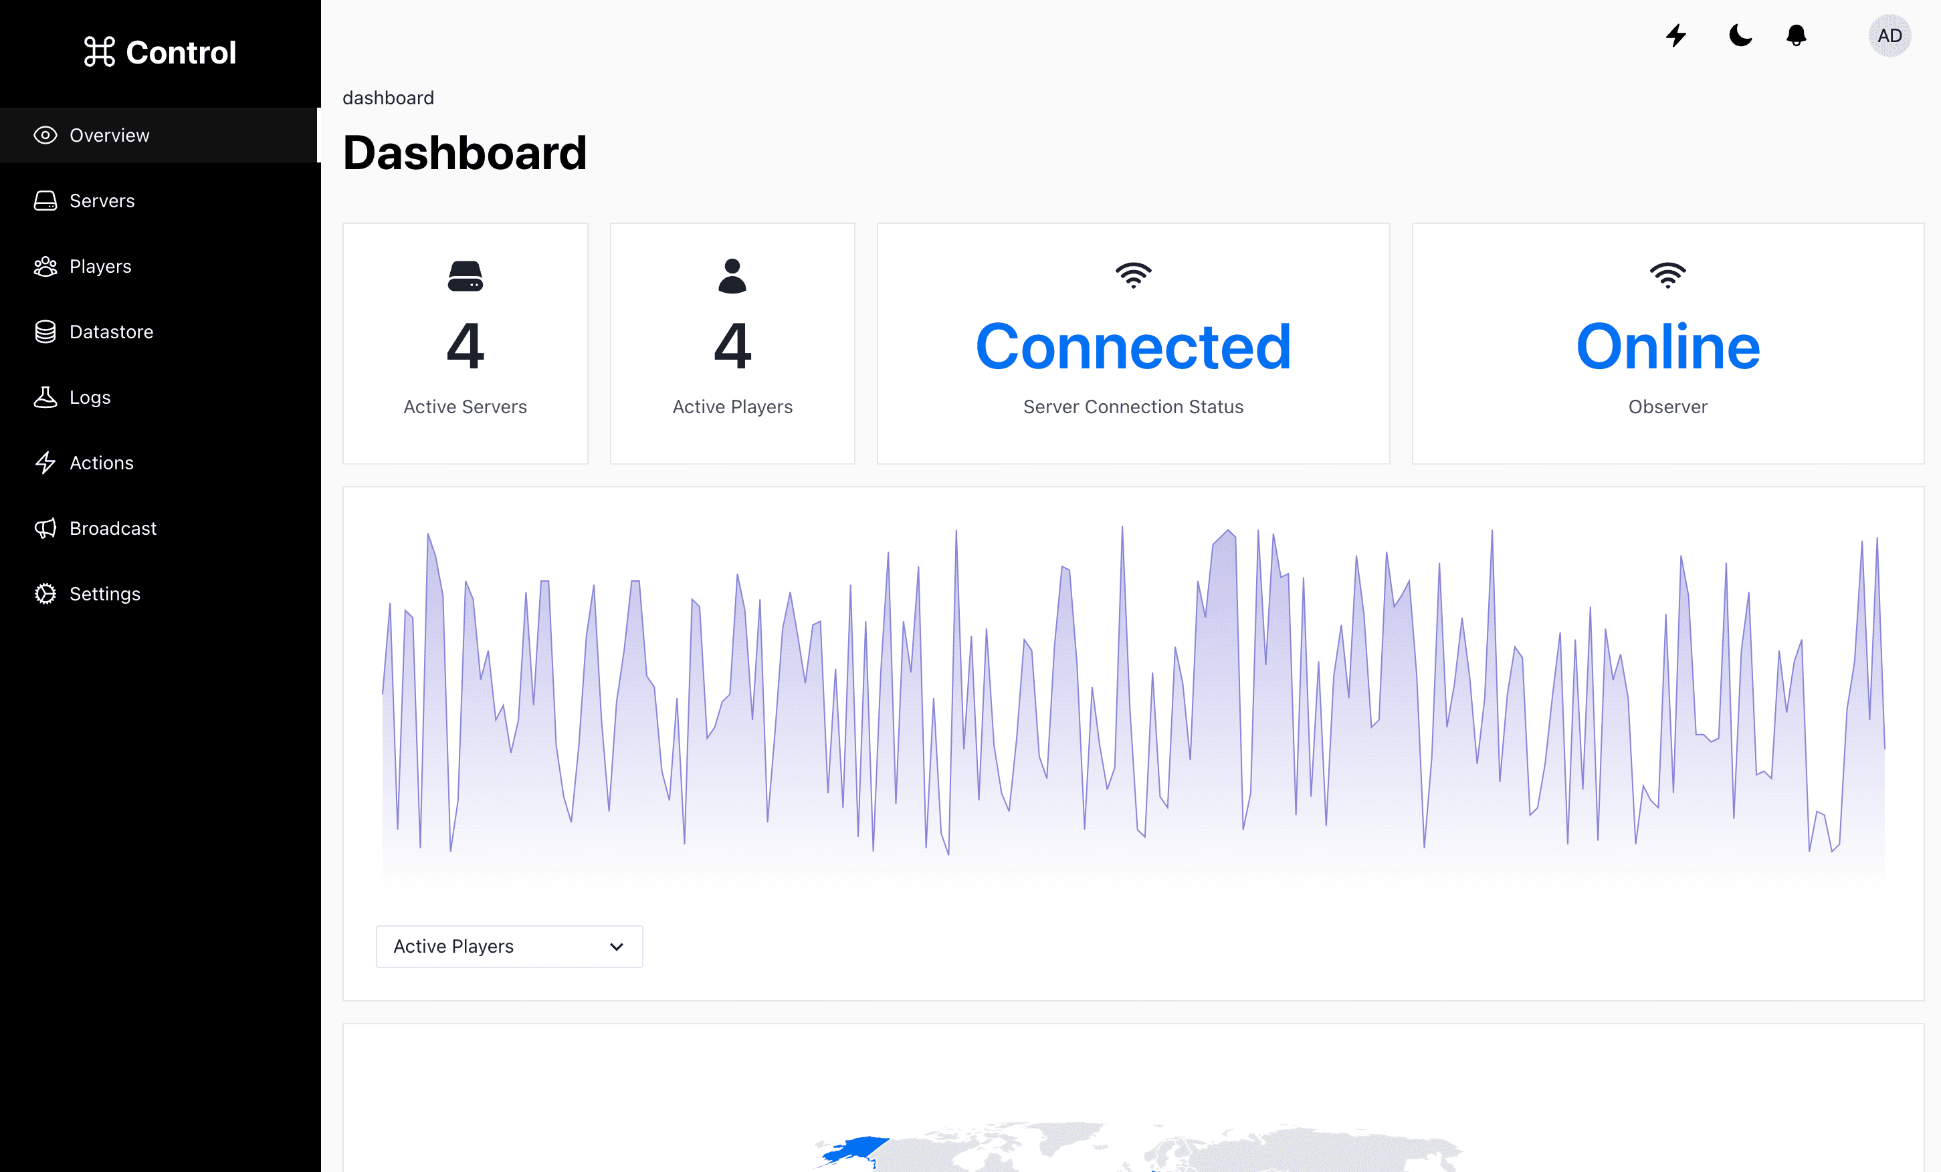1941x1172 pixels.
Task: Go to Servers in sidebar
Action: [102, 201]
